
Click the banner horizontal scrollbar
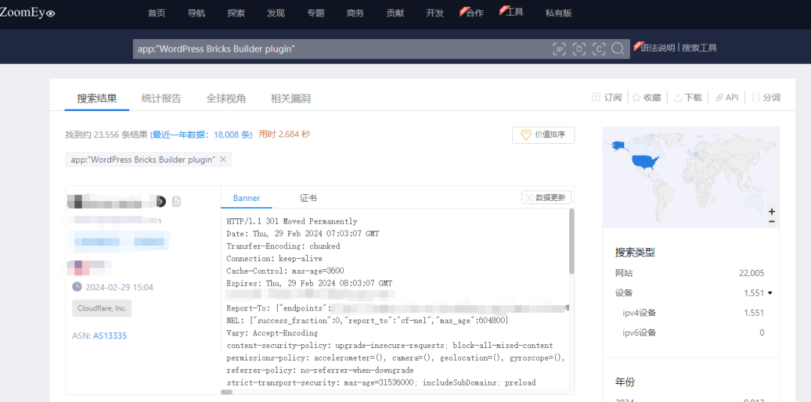227,391
